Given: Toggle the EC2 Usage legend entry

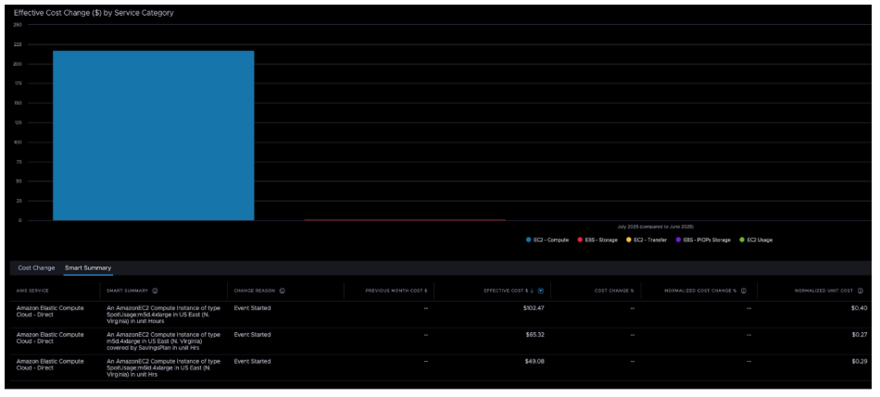Looking at the screenshot, I should (x=756, y=240).
